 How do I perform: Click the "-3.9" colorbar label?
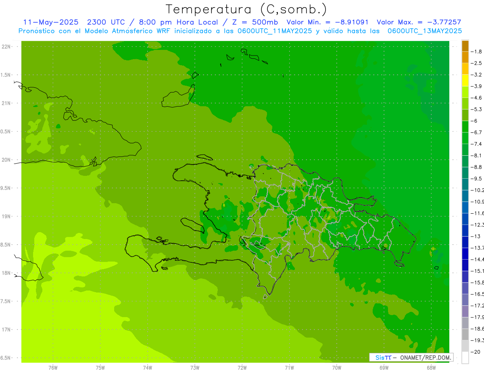click(477, 86)
